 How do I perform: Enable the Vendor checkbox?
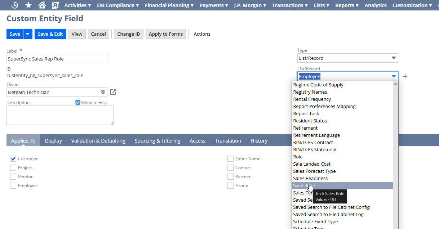tap(13, 177)
